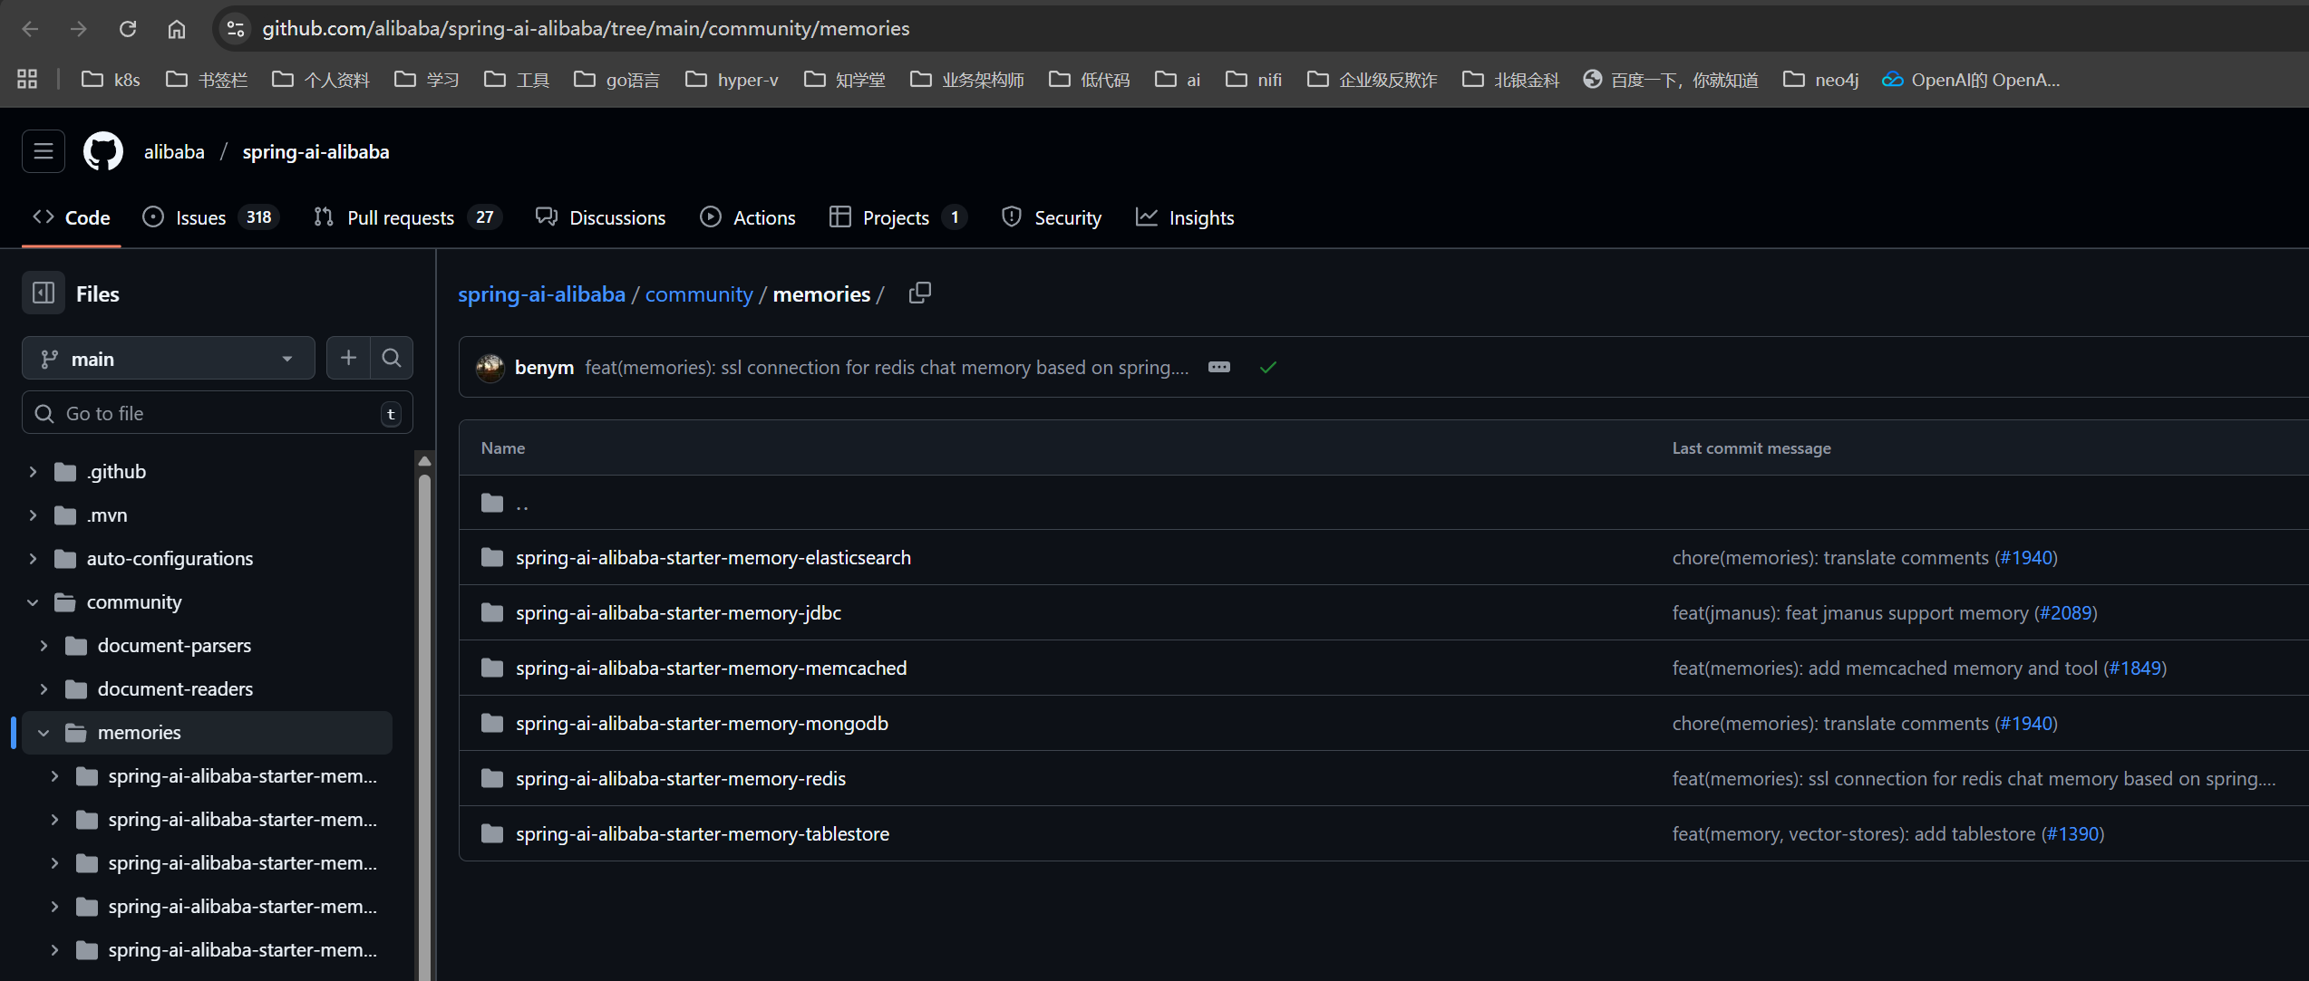The width and height of the screenshot is (2309, 981).
Task: Open the k8s bookmarks folder
Action: 112,80
